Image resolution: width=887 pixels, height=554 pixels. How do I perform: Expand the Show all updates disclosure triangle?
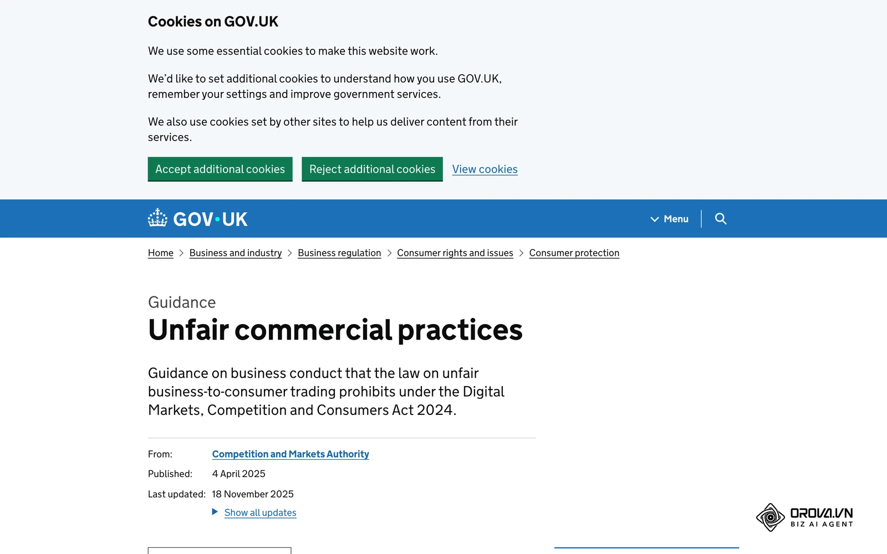[x=215, y=512]
